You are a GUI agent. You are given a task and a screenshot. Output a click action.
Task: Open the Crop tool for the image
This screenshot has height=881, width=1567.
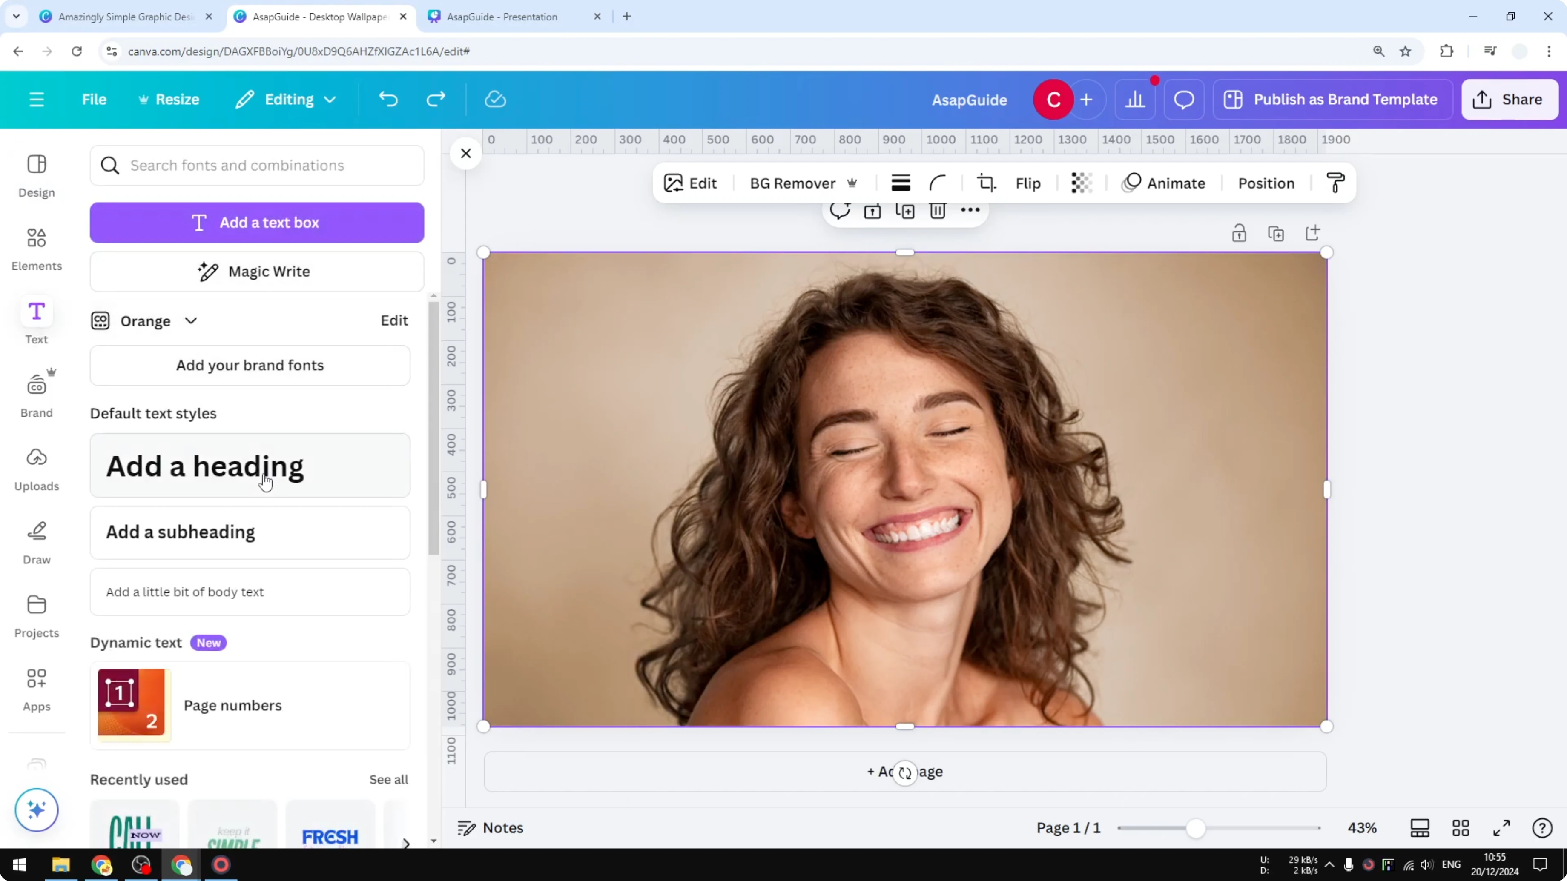(985, 183)
